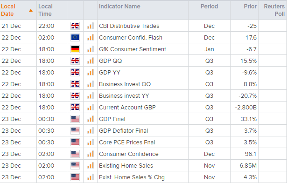The image size is (287, 183).
Task: Click the US flag for Core PCE Prices Fnal
Action: coord(75,142)
